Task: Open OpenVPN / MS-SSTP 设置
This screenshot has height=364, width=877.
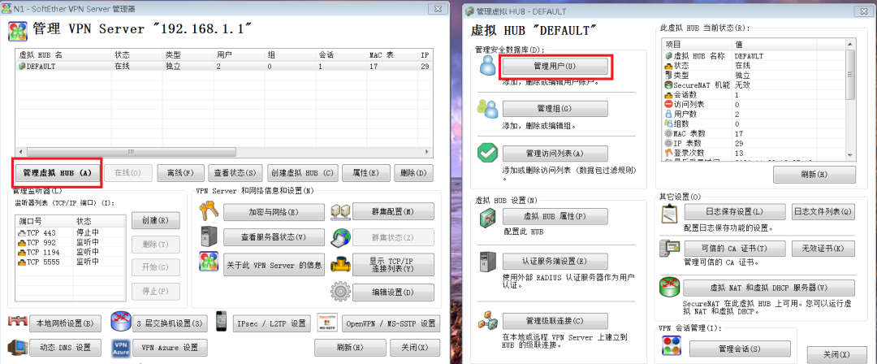Action: point(391,323)
